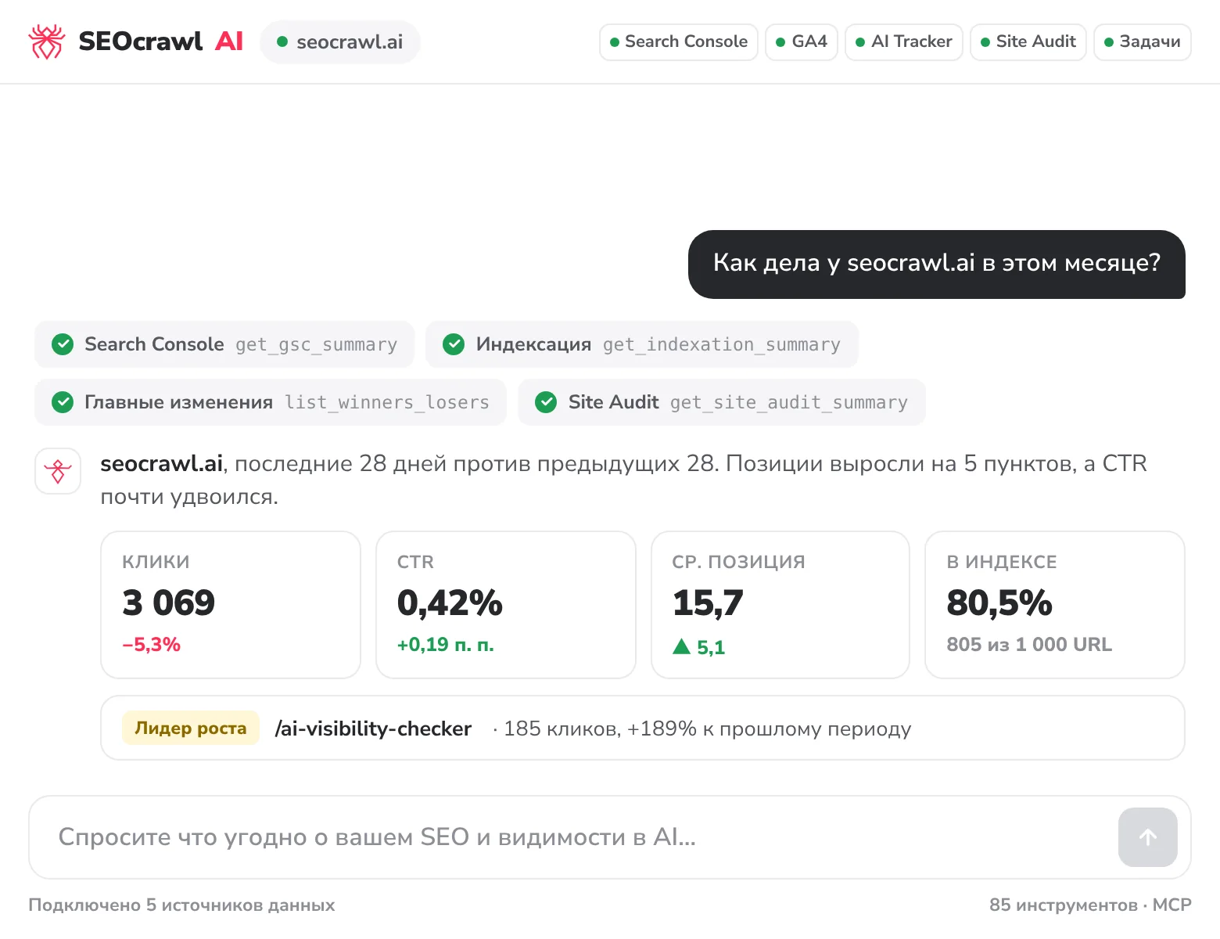Click "805 из 1 000 URL" text
This screenshot has height=939, width=1220.
(x=1029, y=645)
